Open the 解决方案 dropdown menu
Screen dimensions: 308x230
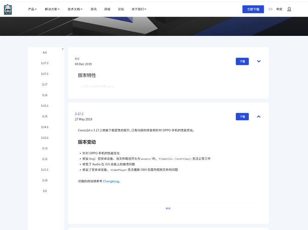[52, 9]
